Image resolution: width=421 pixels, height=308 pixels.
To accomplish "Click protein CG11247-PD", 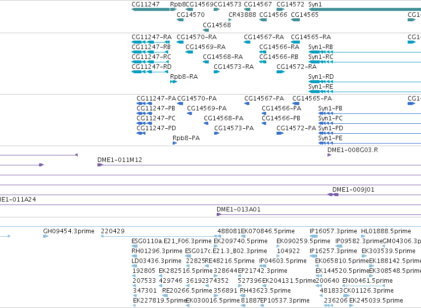I will [156, 128].
